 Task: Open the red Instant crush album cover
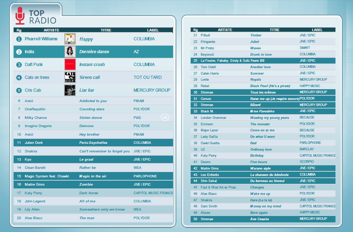[70, 65]
